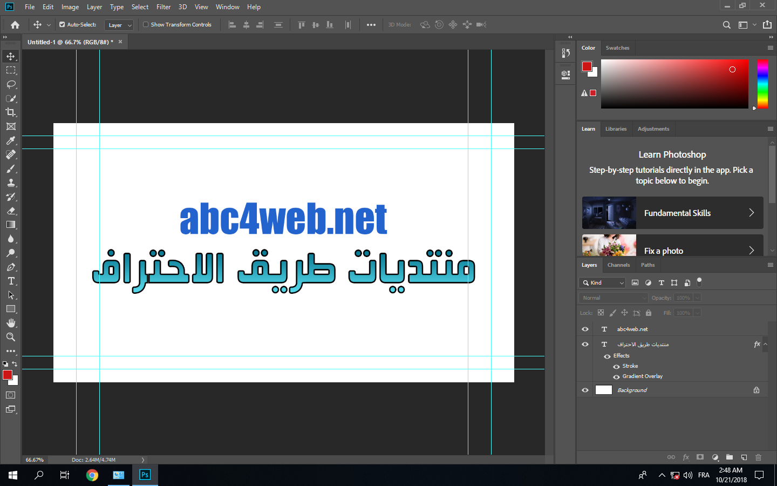Click the rainbow hue slider strip
This screenshot has height=486, width=777.
coord(762,84)
